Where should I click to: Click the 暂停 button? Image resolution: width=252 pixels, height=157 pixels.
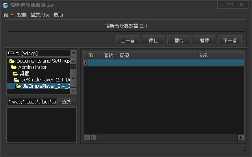point(204,40)
